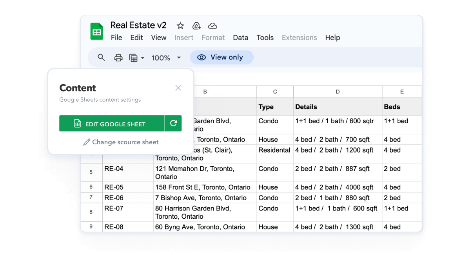Click Google Sheets content settings subtitle
The image size is (452, 275).
coord(100,100)
